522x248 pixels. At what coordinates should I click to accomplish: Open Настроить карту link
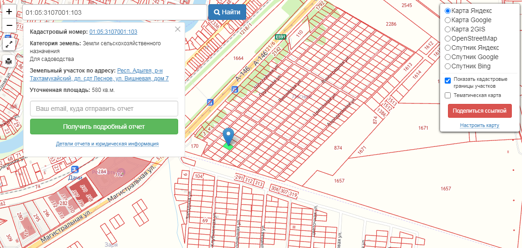[480, 125]
